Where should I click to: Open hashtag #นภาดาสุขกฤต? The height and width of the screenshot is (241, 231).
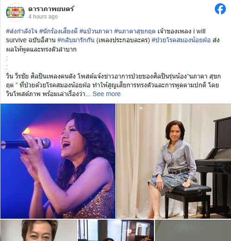pos(135,31)
